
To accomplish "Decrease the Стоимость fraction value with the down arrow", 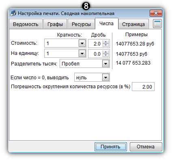I will pyautogui.click(x=105, y=45).
